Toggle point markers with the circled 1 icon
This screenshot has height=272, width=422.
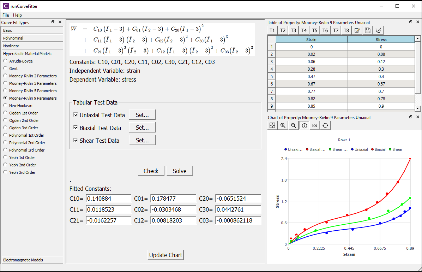point(304,125)
